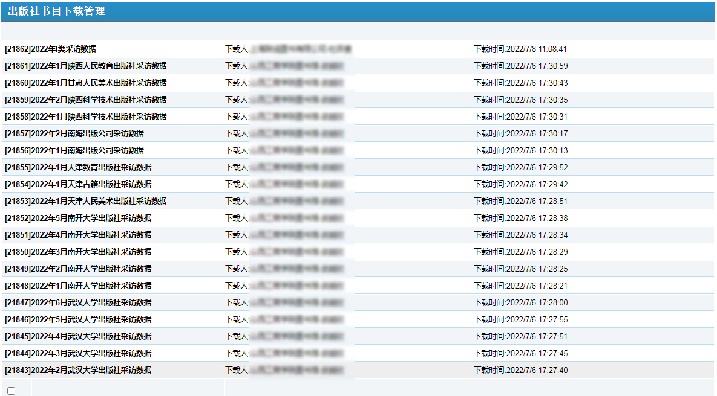717x396 pixels.
Task: Click [21843] 2月武汉大学出版社 record
Action: (x=78, y=370)
